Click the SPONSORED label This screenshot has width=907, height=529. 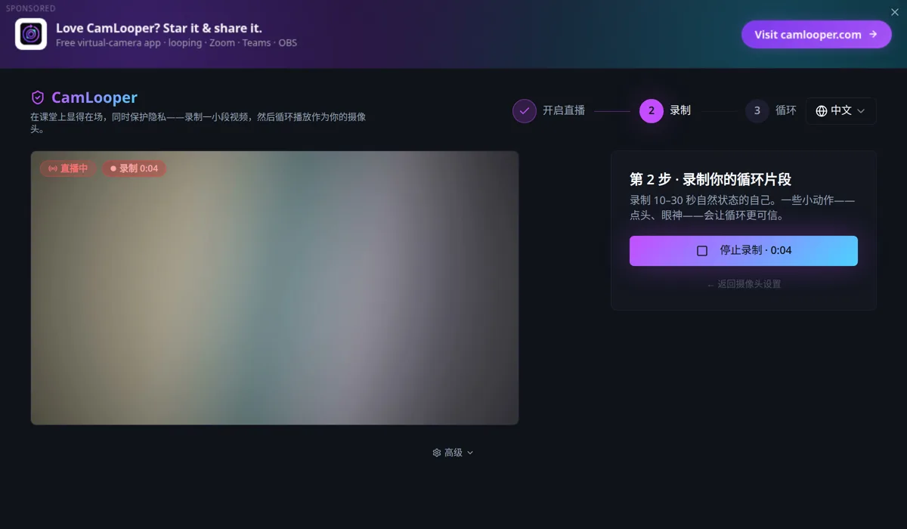(x=31, y=8)
